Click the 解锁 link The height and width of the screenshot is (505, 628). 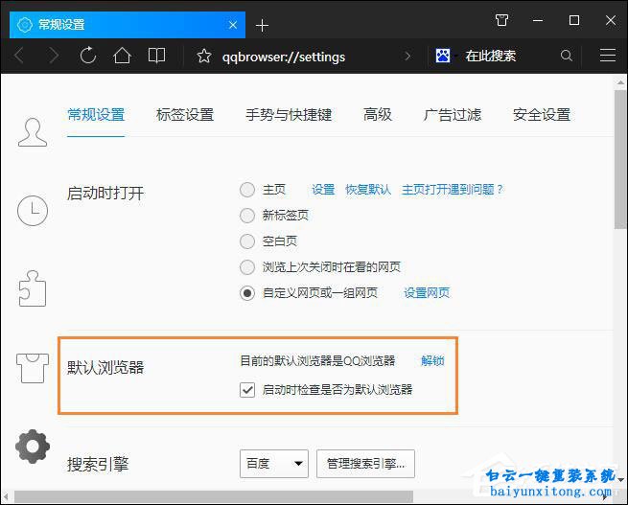[x=432, y=361]
